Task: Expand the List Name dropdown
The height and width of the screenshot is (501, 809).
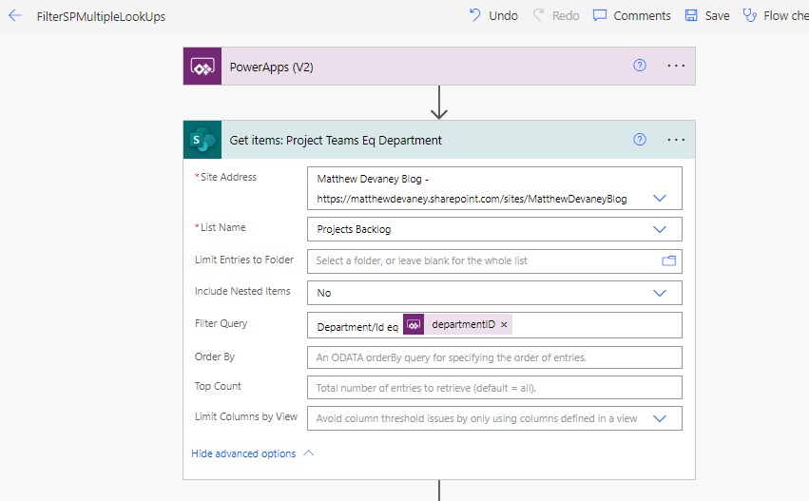Action: pyautogui.click(x=660, y=229)
